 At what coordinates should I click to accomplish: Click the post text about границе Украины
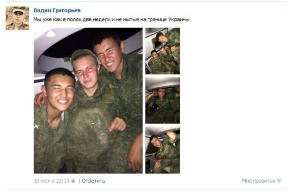click(111, 20)
